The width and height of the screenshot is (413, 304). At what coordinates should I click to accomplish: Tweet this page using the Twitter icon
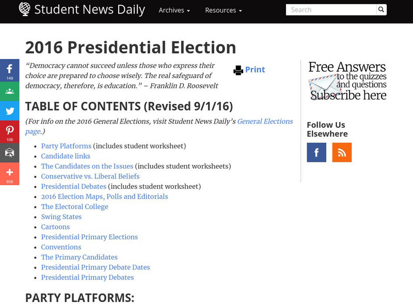(9, 111)
